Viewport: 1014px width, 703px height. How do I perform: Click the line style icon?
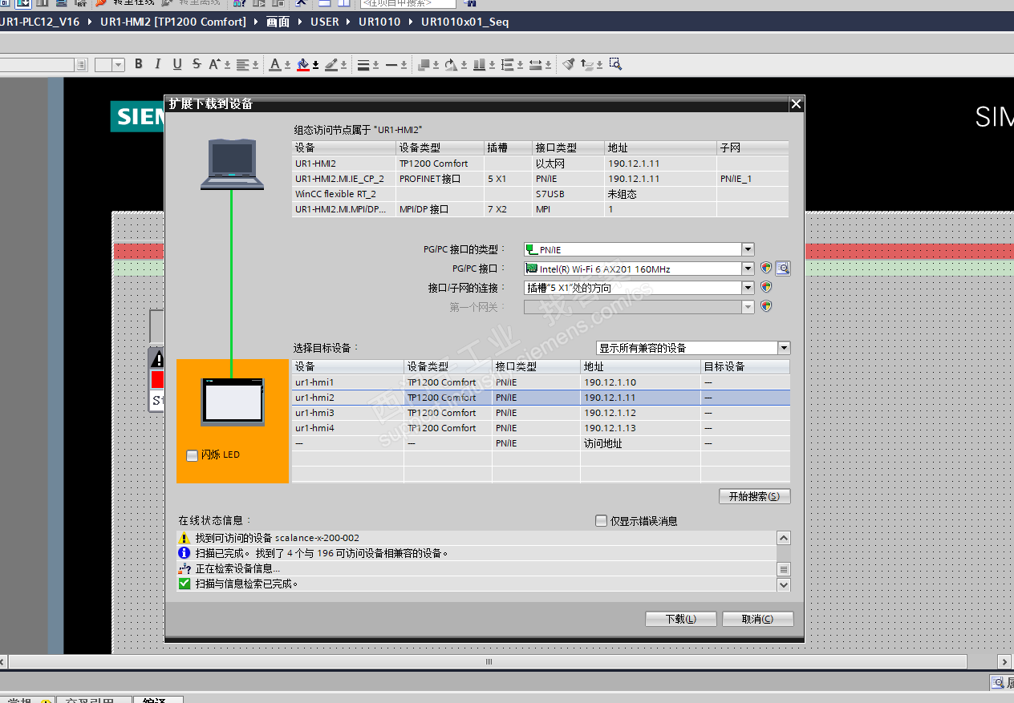click(x=391, y=64)
